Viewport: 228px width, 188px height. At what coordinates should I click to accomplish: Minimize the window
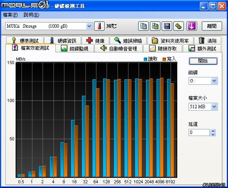(203, 6)
